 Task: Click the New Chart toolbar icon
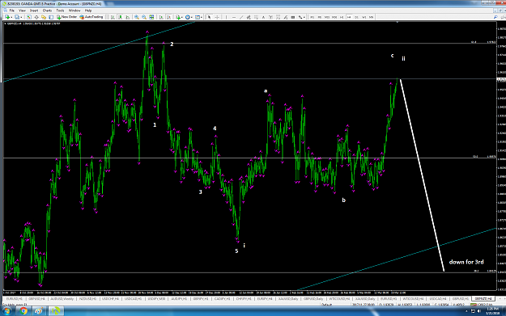click(x=7, y=17)
